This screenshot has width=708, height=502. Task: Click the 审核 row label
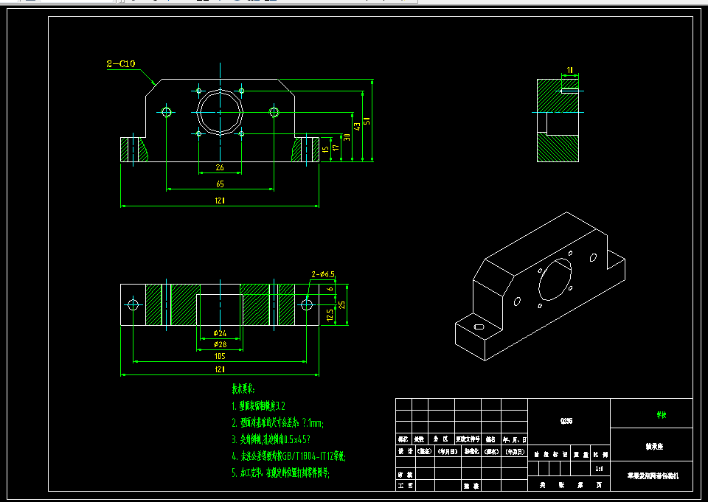405,475
